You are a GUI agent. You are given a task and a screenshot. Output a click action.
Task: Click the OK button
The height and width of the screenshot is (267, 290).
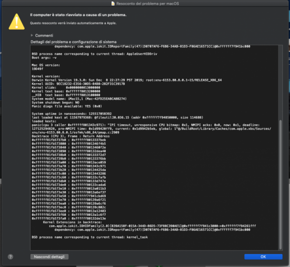pyautogui.click(x=263, y=257)
